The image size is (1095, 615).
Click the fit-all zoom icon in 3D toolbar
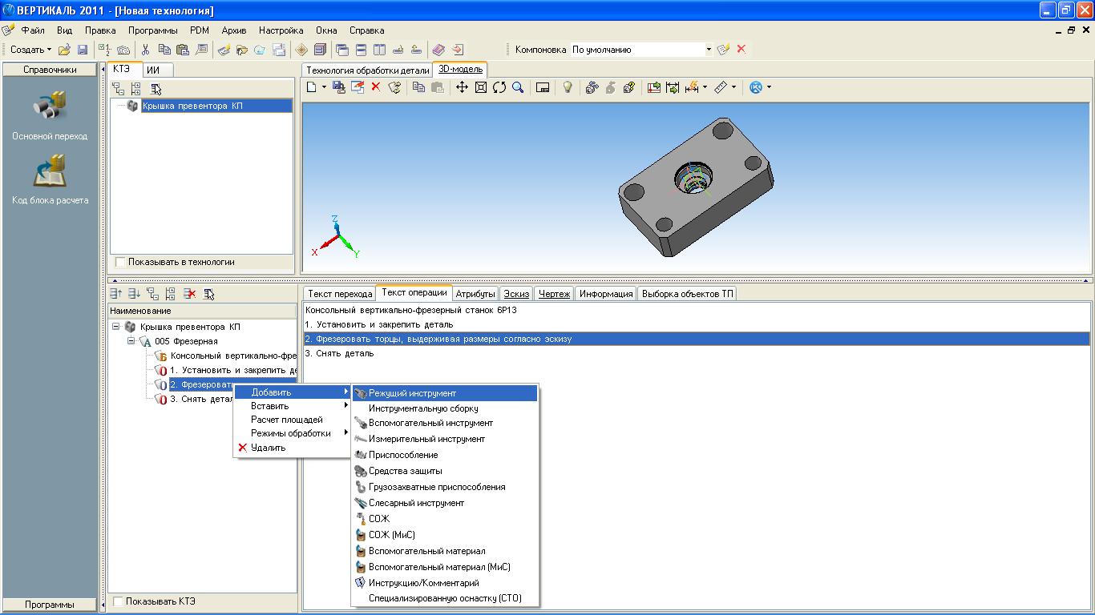point(481,87)
